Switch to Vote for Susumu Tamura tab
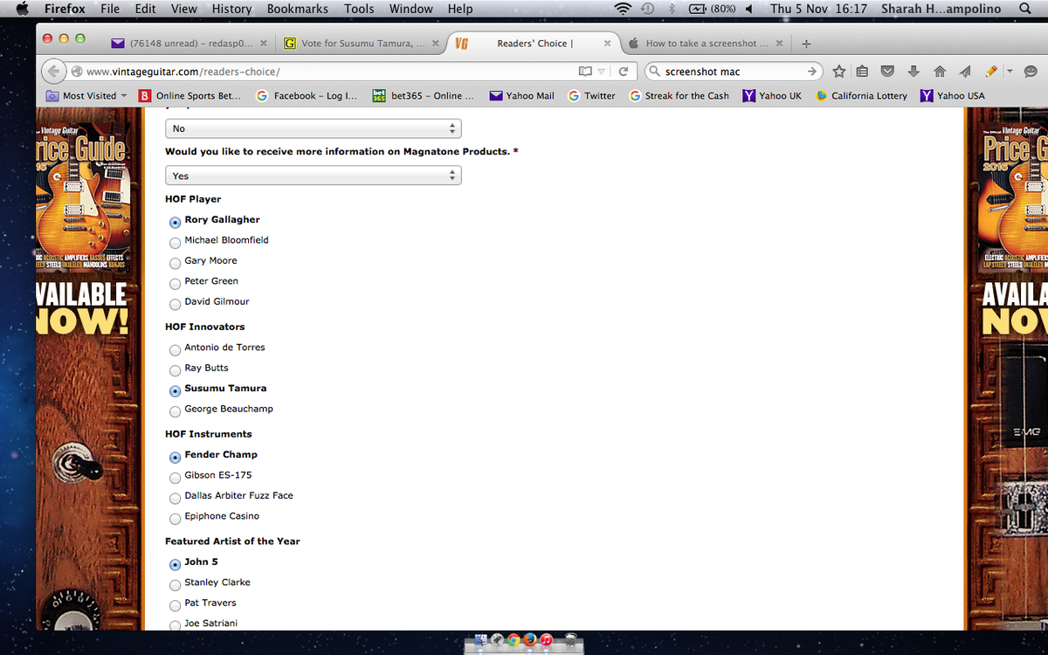1048x655 pixels. point(361,44)
